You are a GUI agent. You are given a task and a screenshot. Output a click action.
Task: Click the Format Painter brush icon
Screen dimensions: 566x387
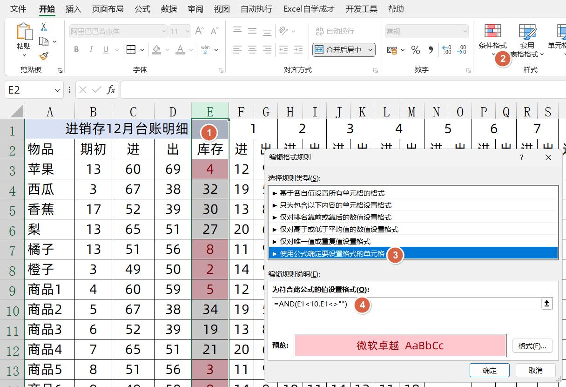pyautogui.click(x=44, y=56)
